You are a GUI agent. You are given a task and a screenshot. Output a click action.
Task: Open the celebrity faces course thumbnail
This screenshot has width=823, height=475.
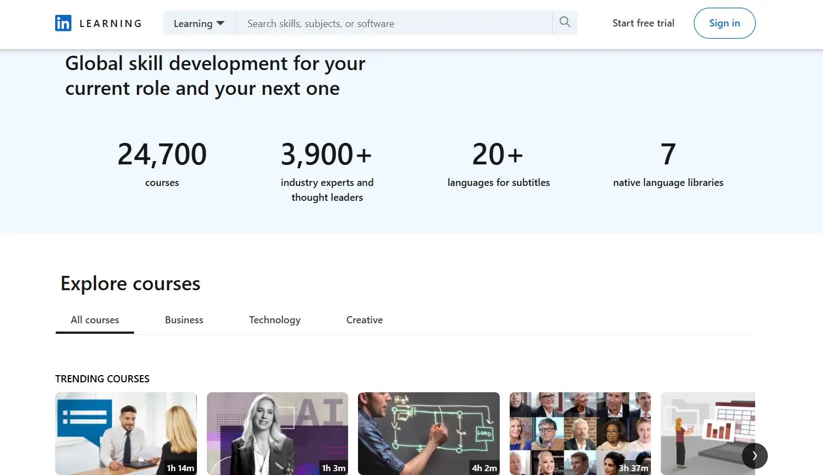pyautogui.click(x=580, y=434)
